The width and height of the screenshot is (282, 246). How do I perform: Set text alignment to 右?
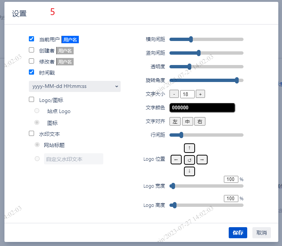[200, 122]
